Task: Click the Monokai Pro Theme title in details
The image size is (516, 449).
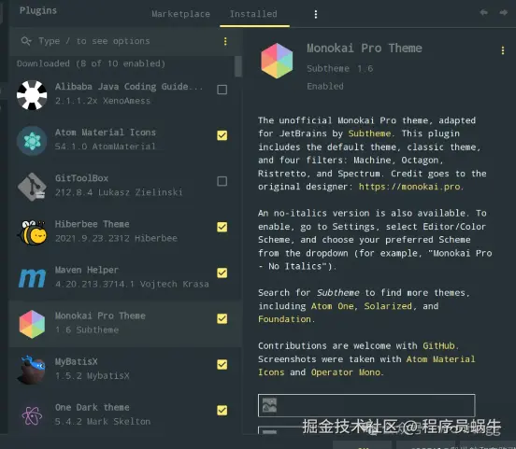Action: coord(365,49)
